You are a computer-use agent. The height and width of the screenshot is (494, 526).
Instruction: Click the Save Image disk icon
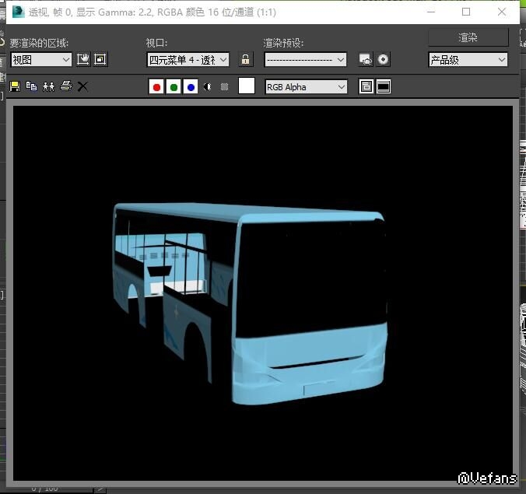pyautogui.click(x=14, y=86)
